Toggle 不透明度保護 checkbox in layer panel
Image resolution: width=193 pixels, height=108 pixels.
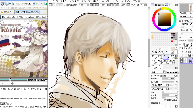pos(180,43)
